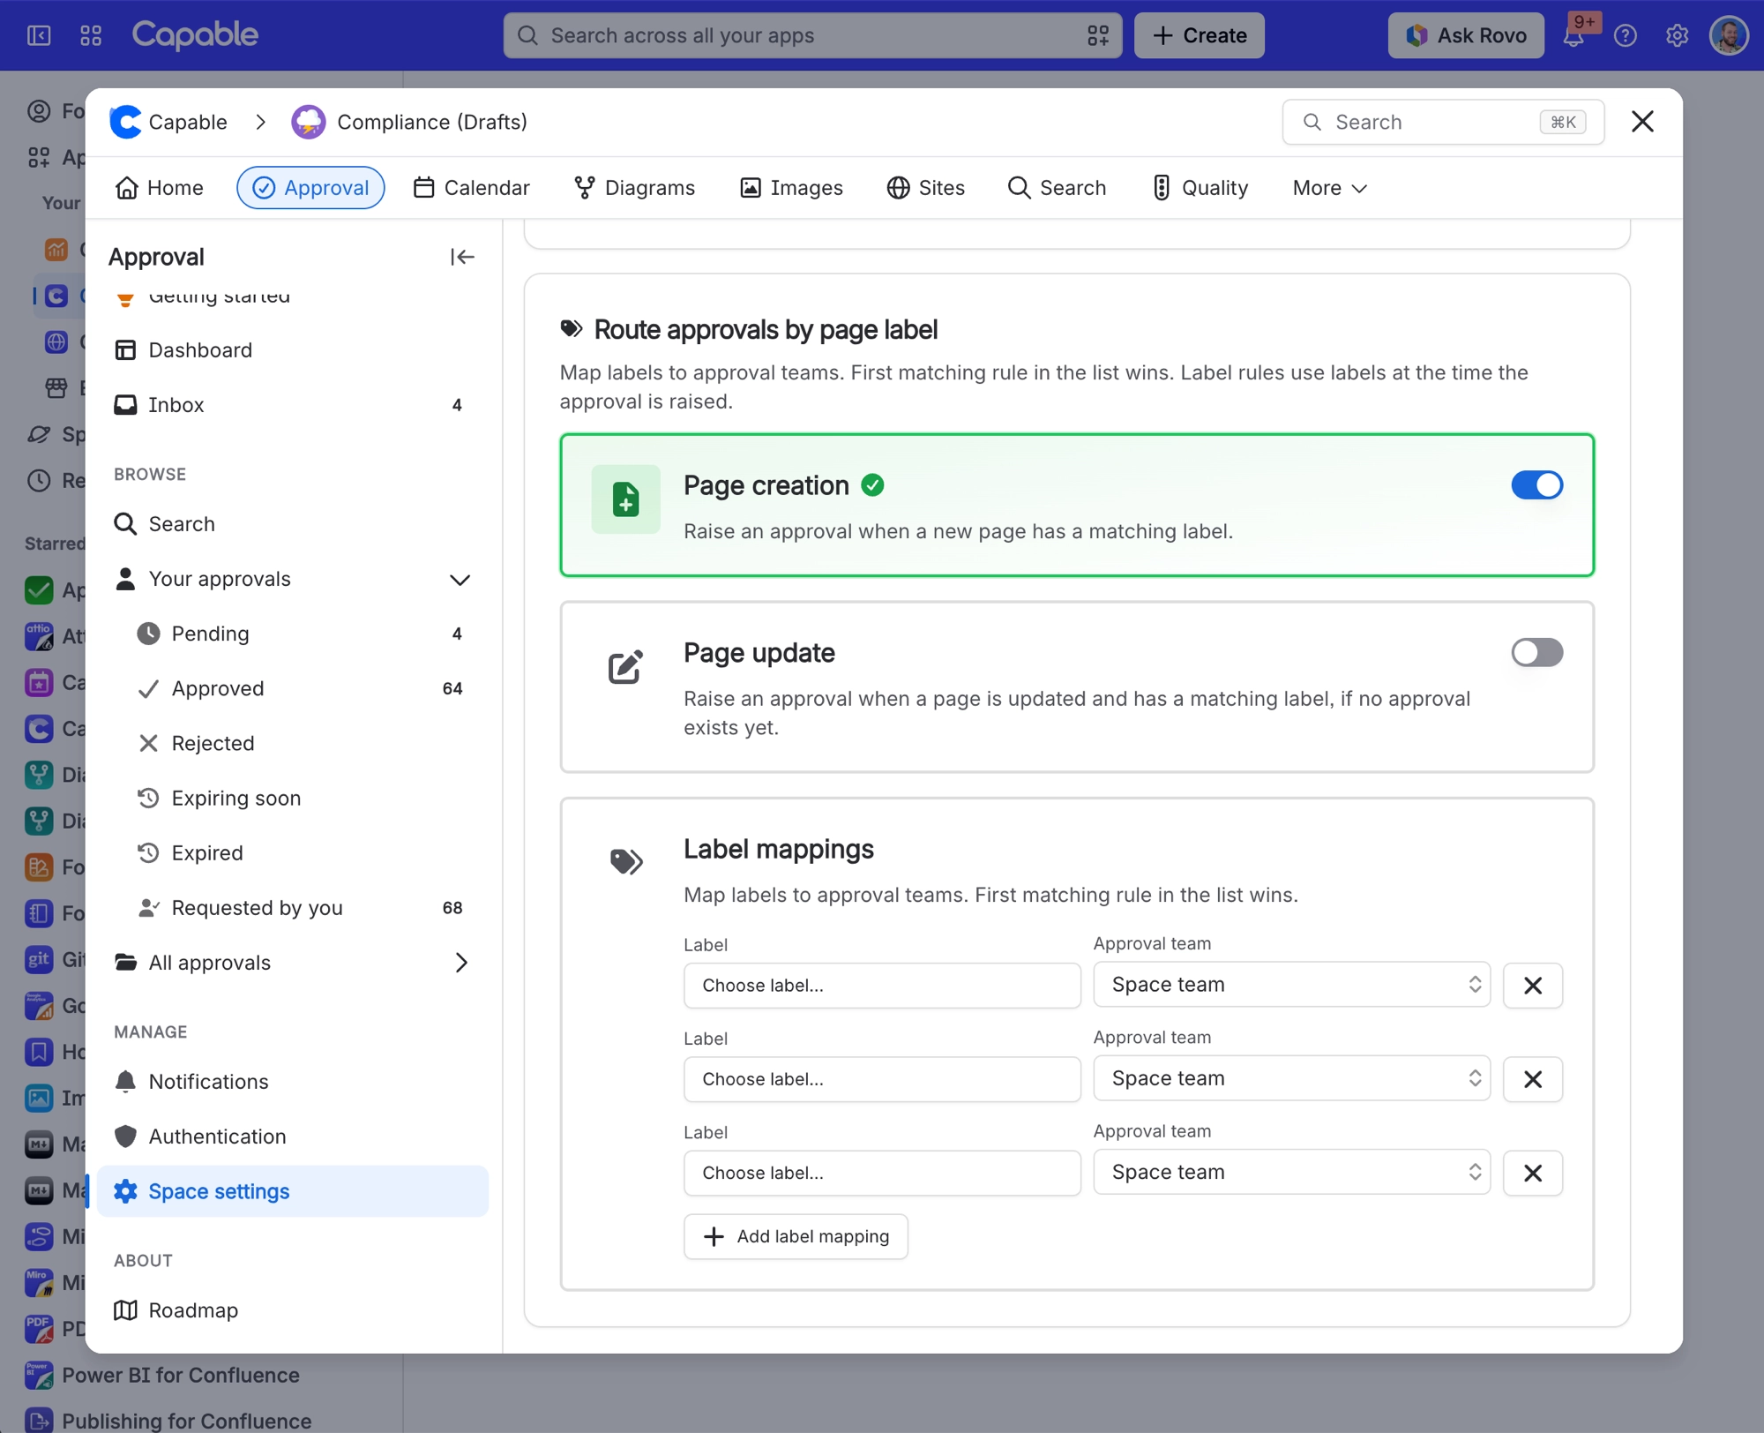The height and width of the screenshot is (1433, 1764).
Task: Click the Ask Rovo button
Action: (x=1465, y=35)
